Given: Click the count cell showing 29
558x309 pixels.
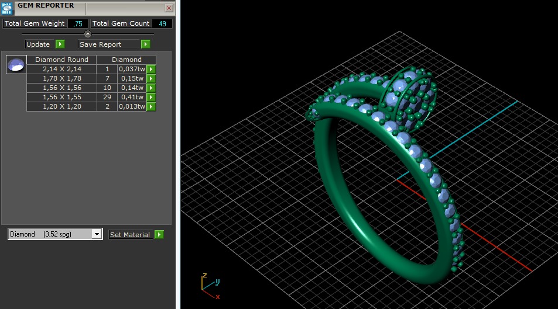Looking at the screenshot, I should (x=107, y=97).
